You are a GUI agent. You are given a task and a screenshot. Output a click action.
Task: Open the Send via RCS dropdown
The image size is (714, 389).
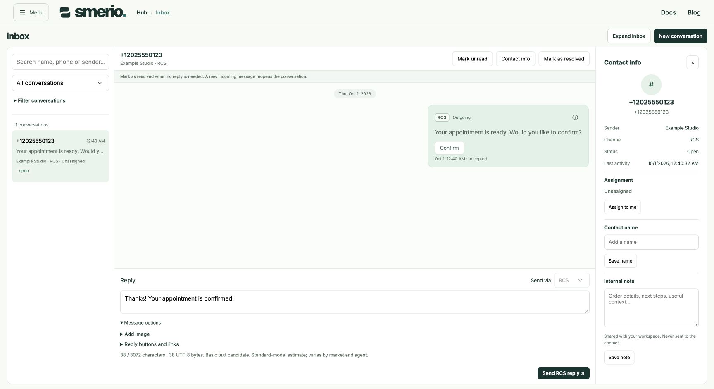click(571, 280)
